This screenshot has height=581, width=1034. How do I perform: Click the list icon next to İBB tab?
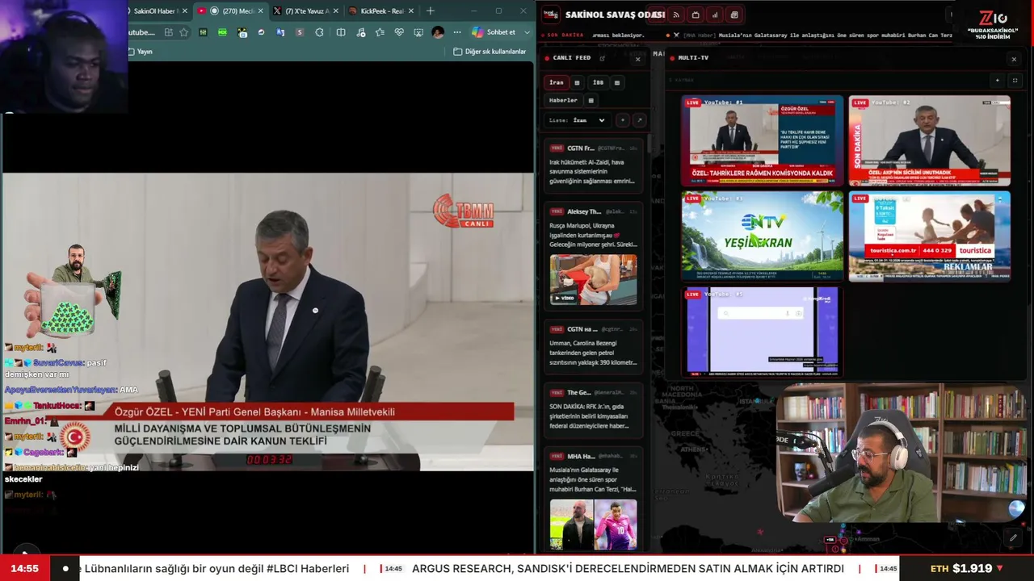(x=617, y=82)
